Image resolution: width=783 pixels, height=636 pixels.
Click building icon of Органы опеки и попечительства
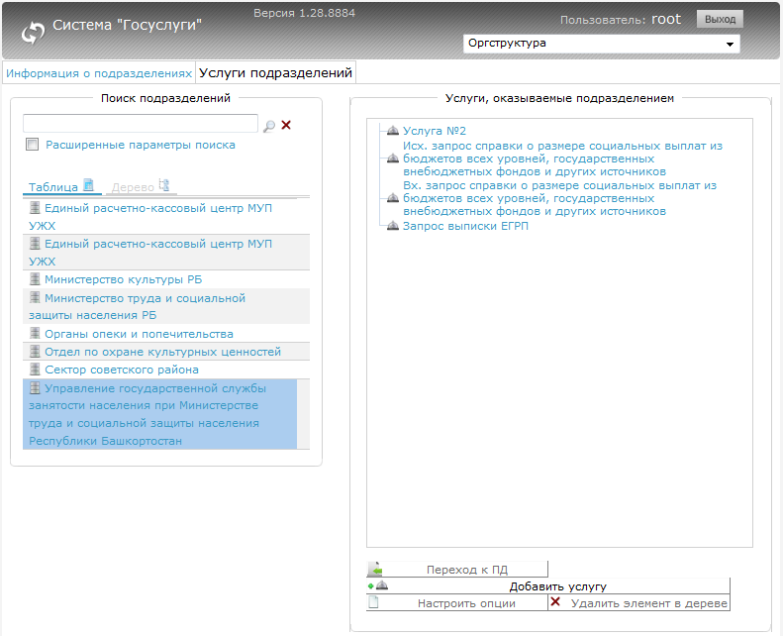click(x=35, y=333)
